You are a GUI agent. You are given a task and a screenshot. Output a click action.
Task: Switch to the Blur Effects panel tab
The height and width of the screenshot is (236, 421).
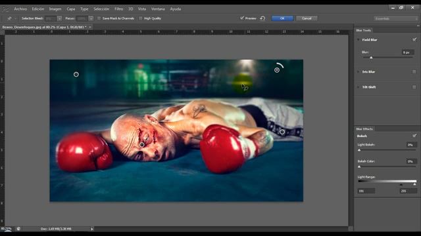click(364, 129)
